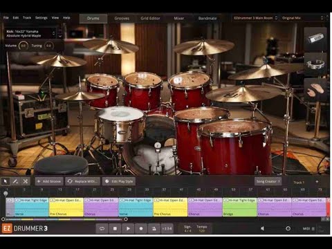Click block icon on first Verse groove

click(x=17, y=201)
